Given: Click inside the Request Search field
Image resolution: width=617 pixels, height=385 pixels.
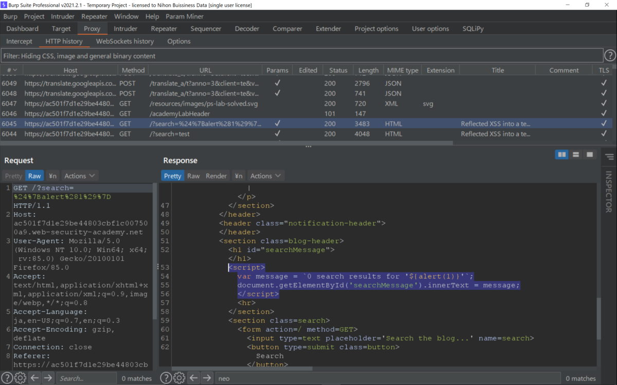Looking at the screenshot, I should 86,378.
